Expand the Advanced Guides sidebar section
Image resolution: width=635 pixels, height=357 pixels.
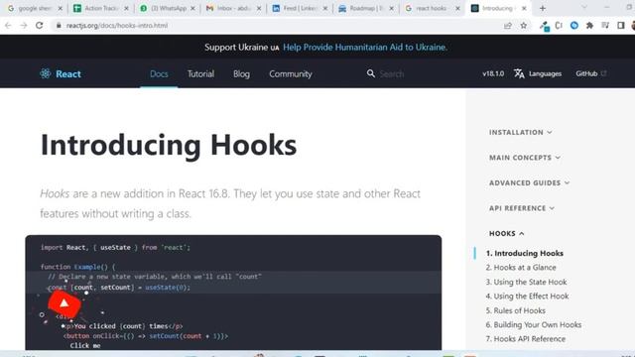coord(529,182)
